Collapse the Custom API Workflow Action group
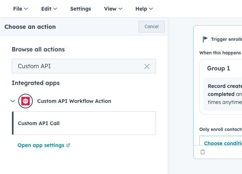This screenshot has height=174, width=242. click(x=13, y=101)
